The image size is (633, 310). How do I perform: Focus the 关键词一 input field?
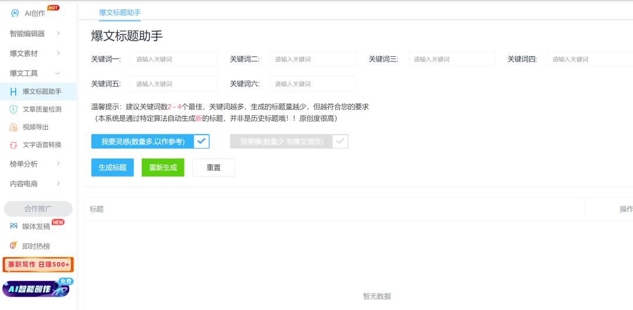tap(174, 59)
